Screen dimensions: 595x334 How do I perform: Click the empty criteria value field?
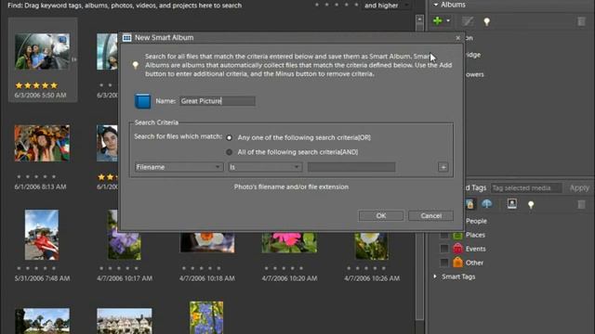click(x=351, y=167)
